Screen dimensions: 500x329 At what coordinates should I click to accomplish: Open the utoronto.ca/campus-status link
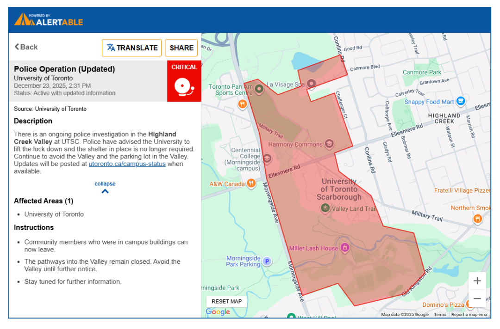[127, 164]
